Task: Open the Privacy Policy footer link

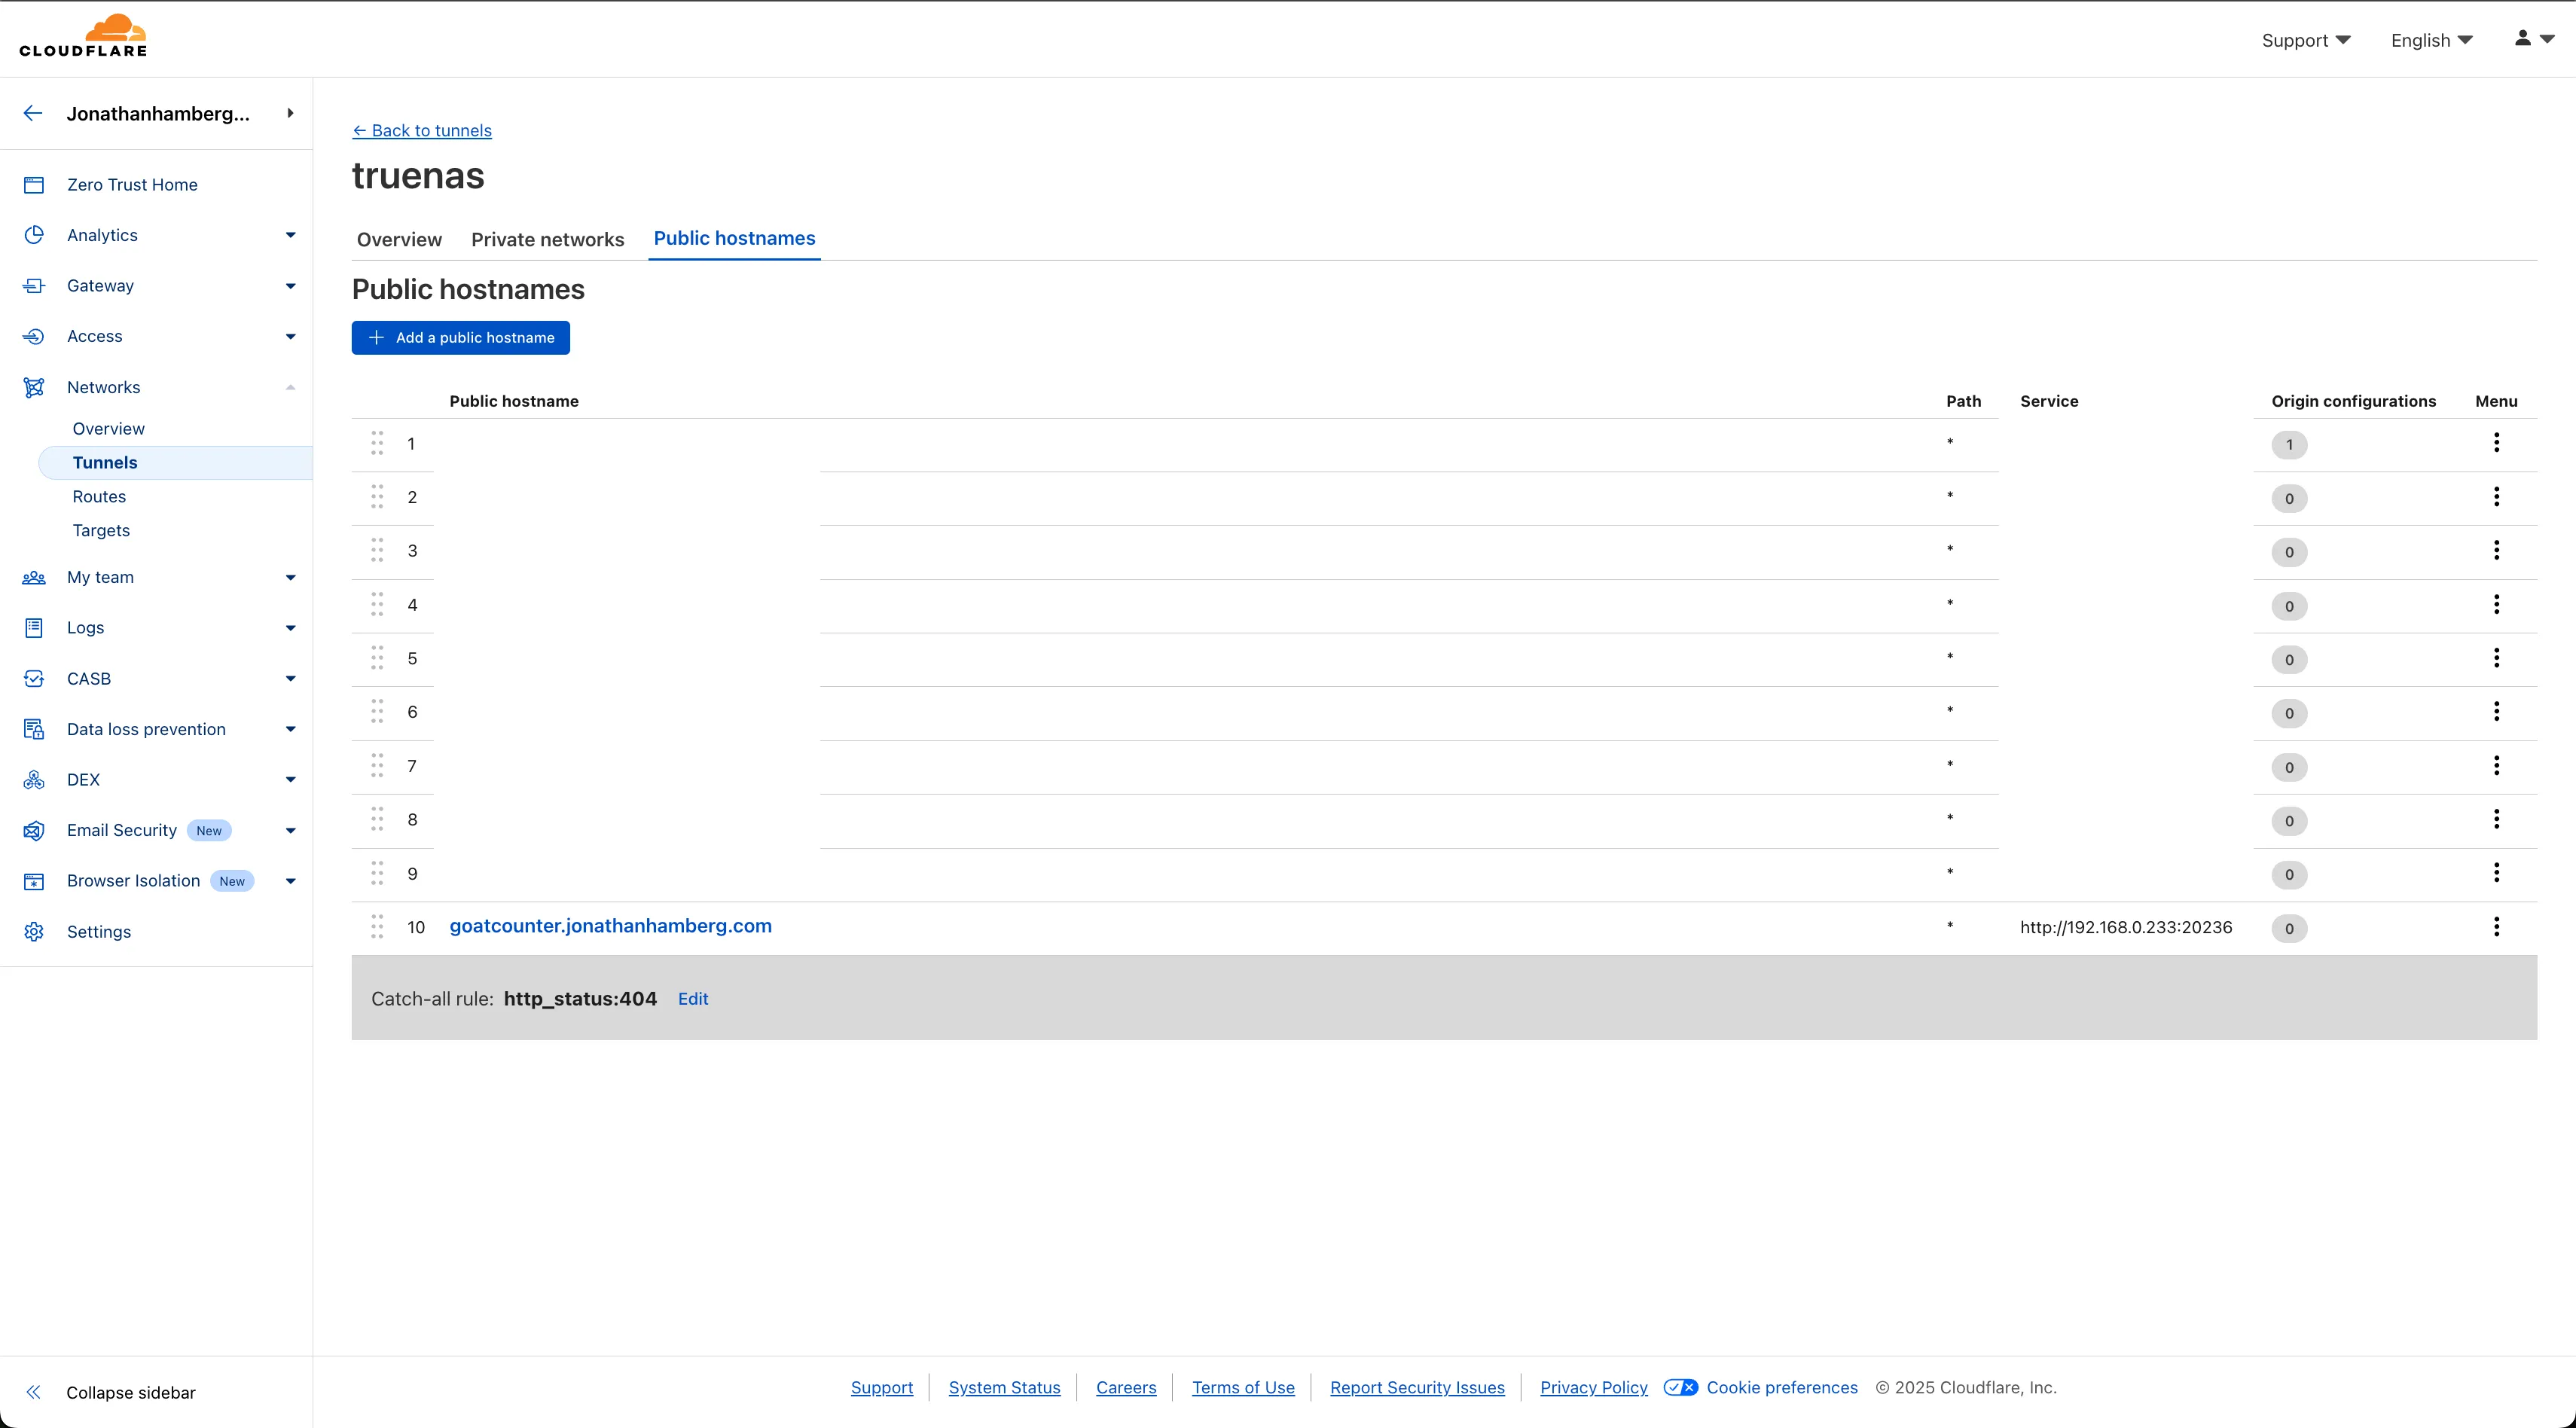Action: tap(1594, 1388)
